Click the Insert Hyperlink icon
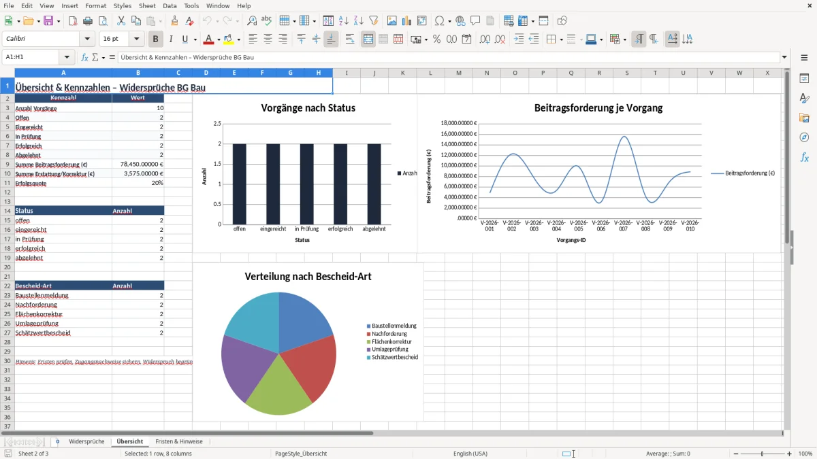The width and height of the screenshot is (817, 459). click(460, 21)
